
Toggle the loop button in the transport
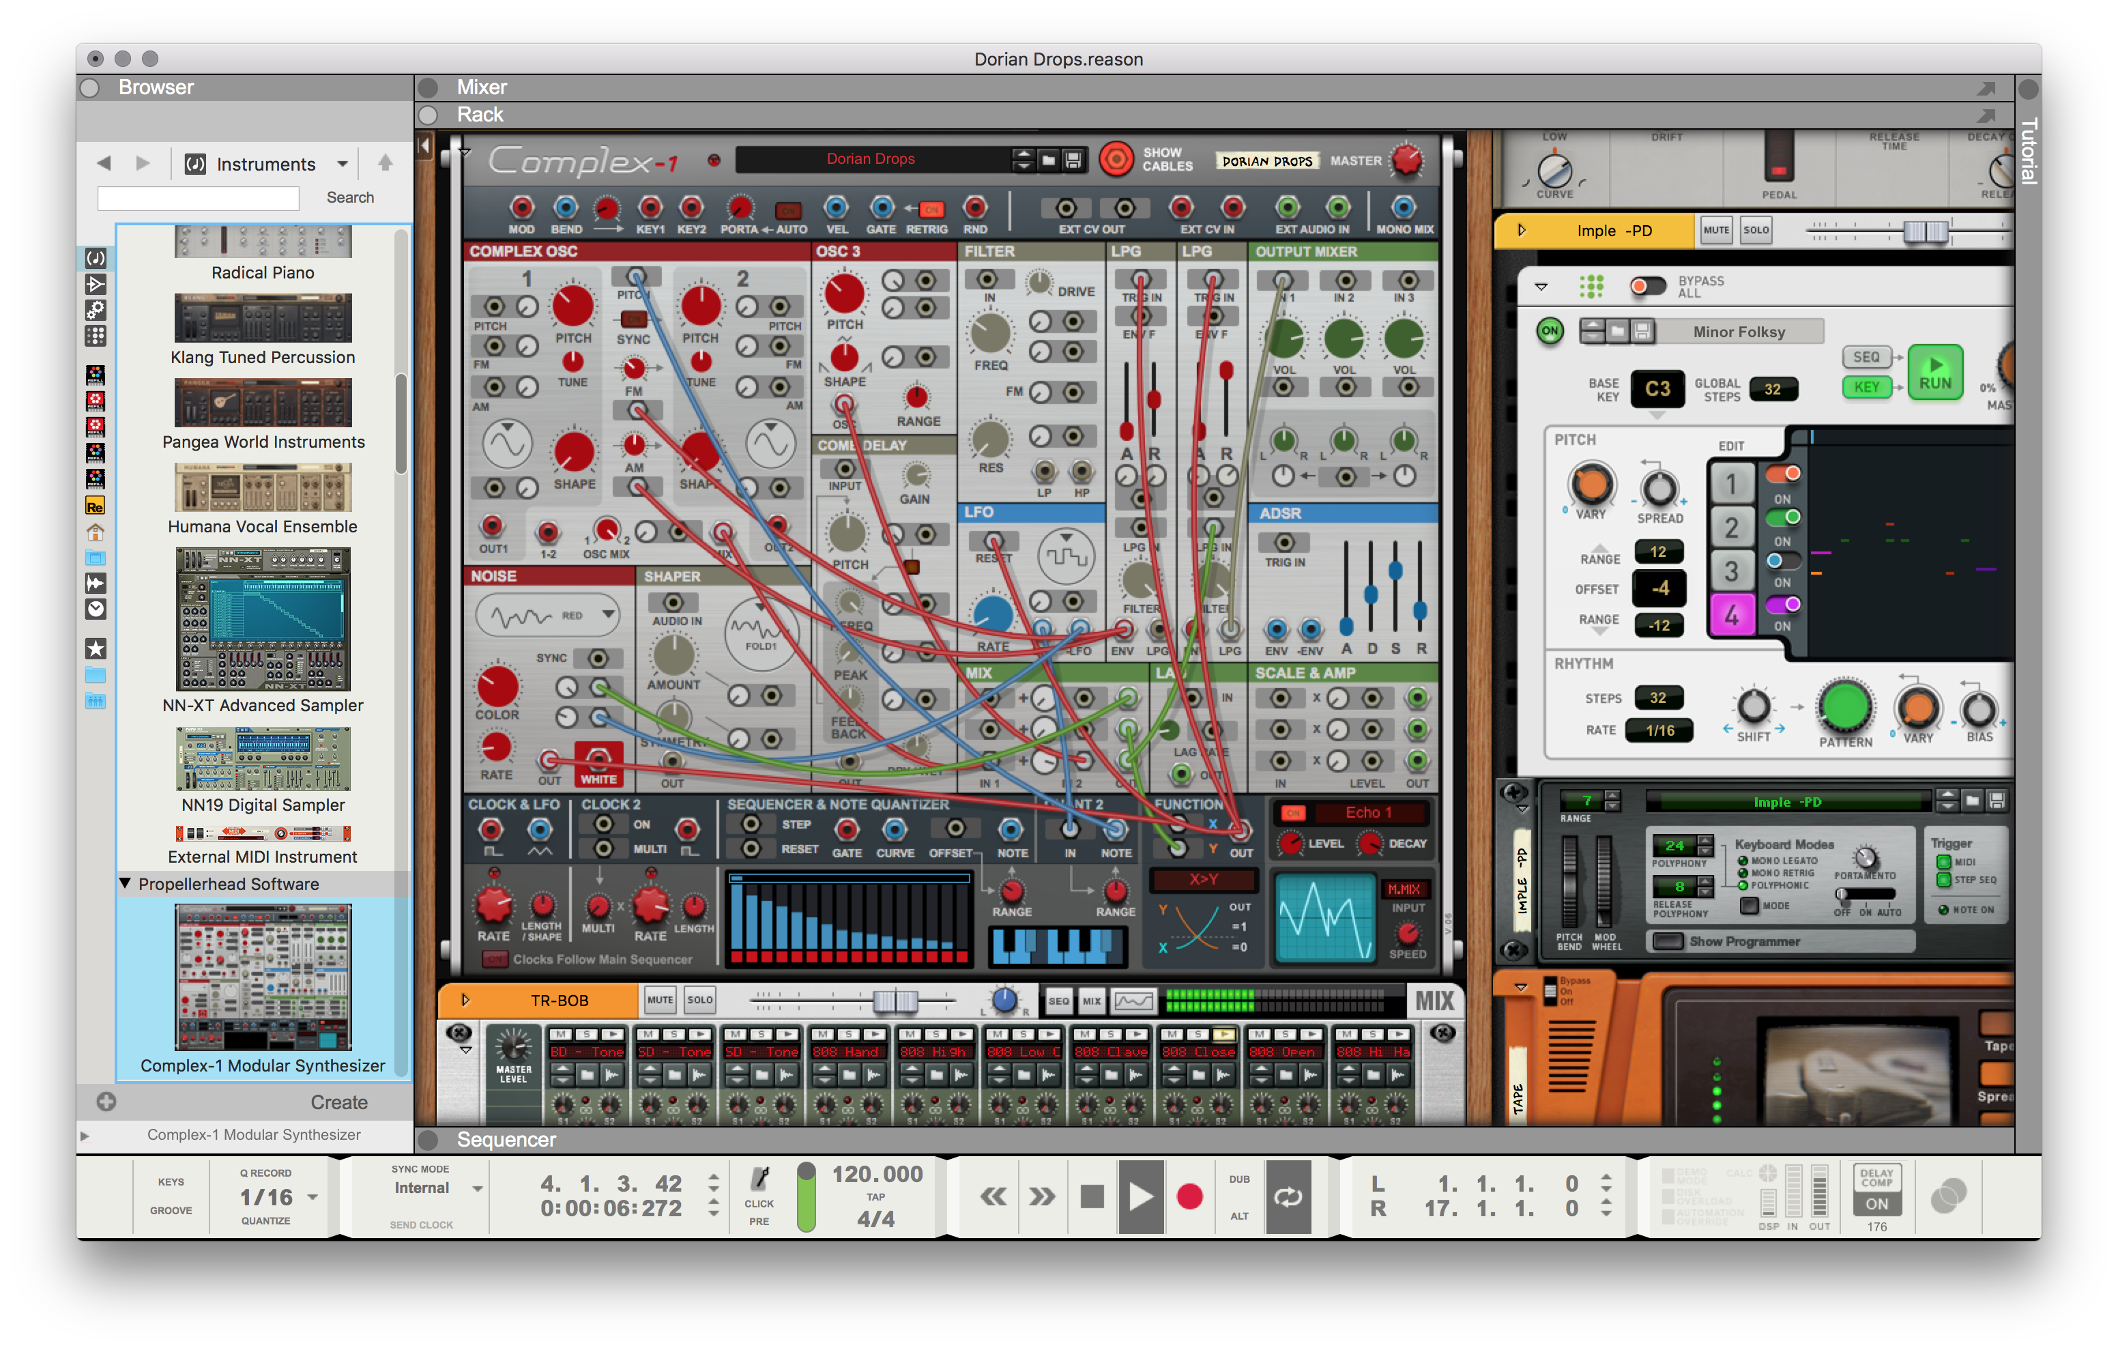point(1288,1196)
